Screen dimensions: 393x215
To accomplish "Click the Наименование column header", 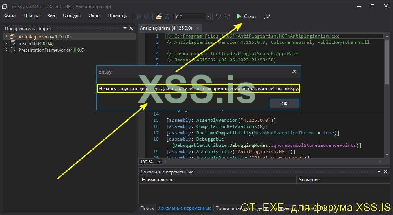I will (218, 180).
